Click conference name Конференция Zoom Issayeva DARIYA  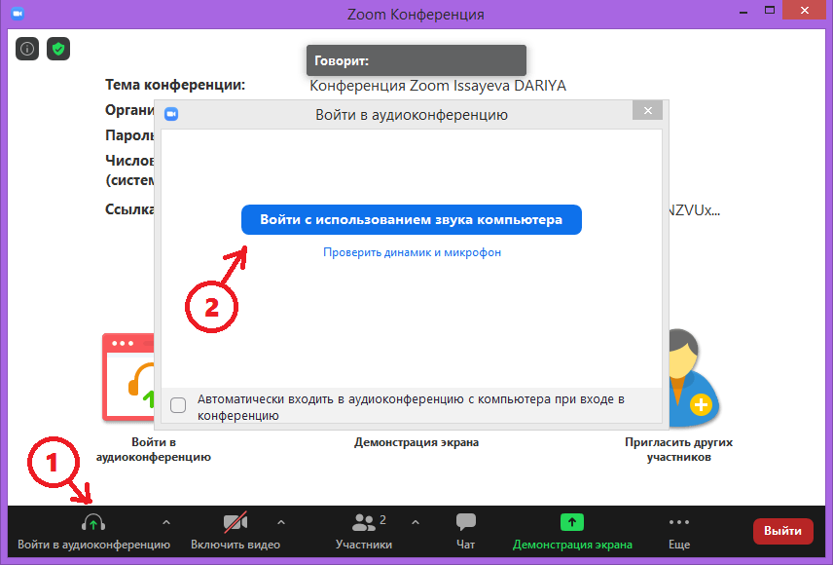point(438,86)
